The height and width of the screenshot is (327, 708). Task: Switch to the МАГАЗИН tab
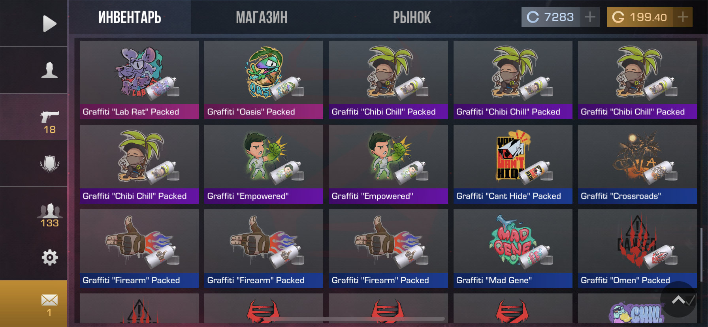262,17
